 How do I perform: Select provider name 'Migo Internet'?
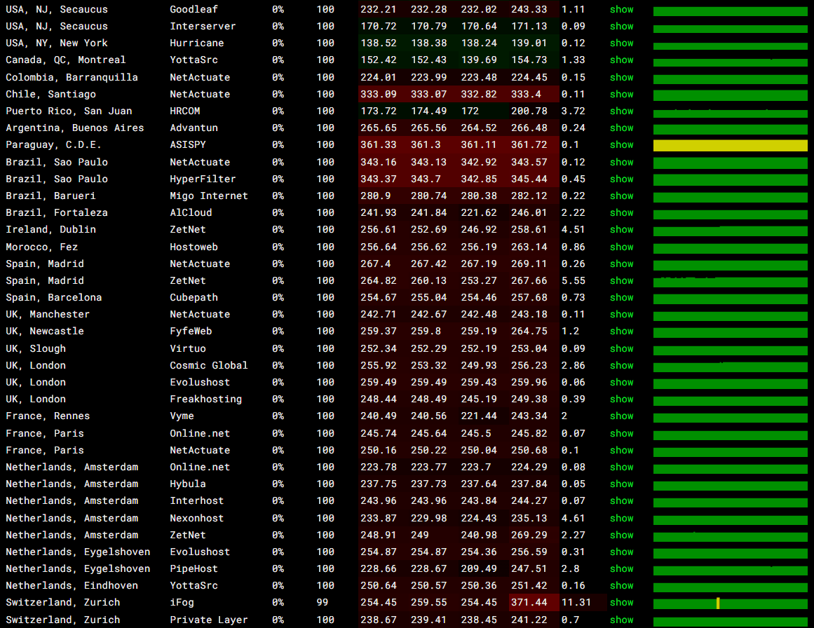click(209, 196)
